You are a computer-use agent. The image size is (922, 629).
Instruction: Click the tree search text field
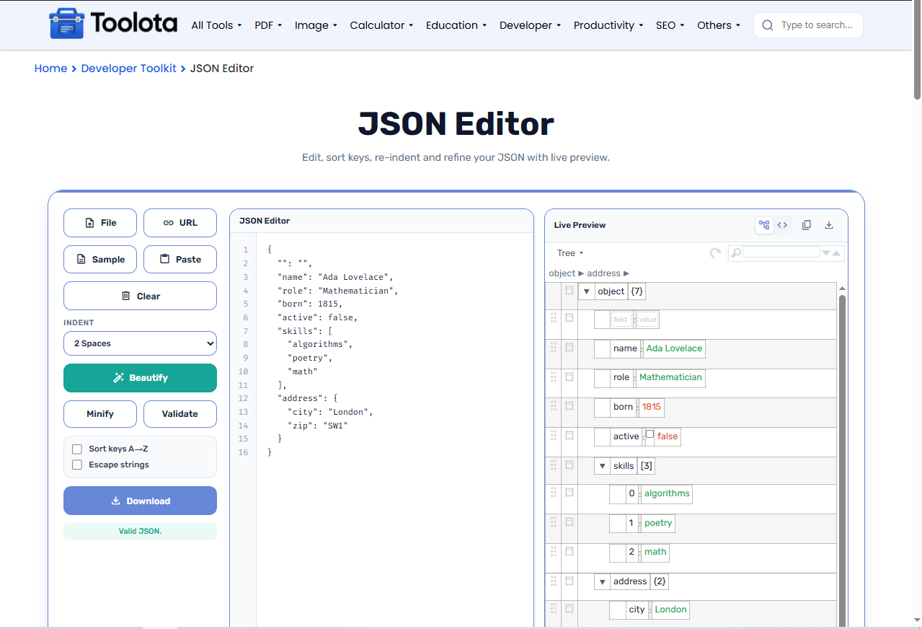[781, 252]
